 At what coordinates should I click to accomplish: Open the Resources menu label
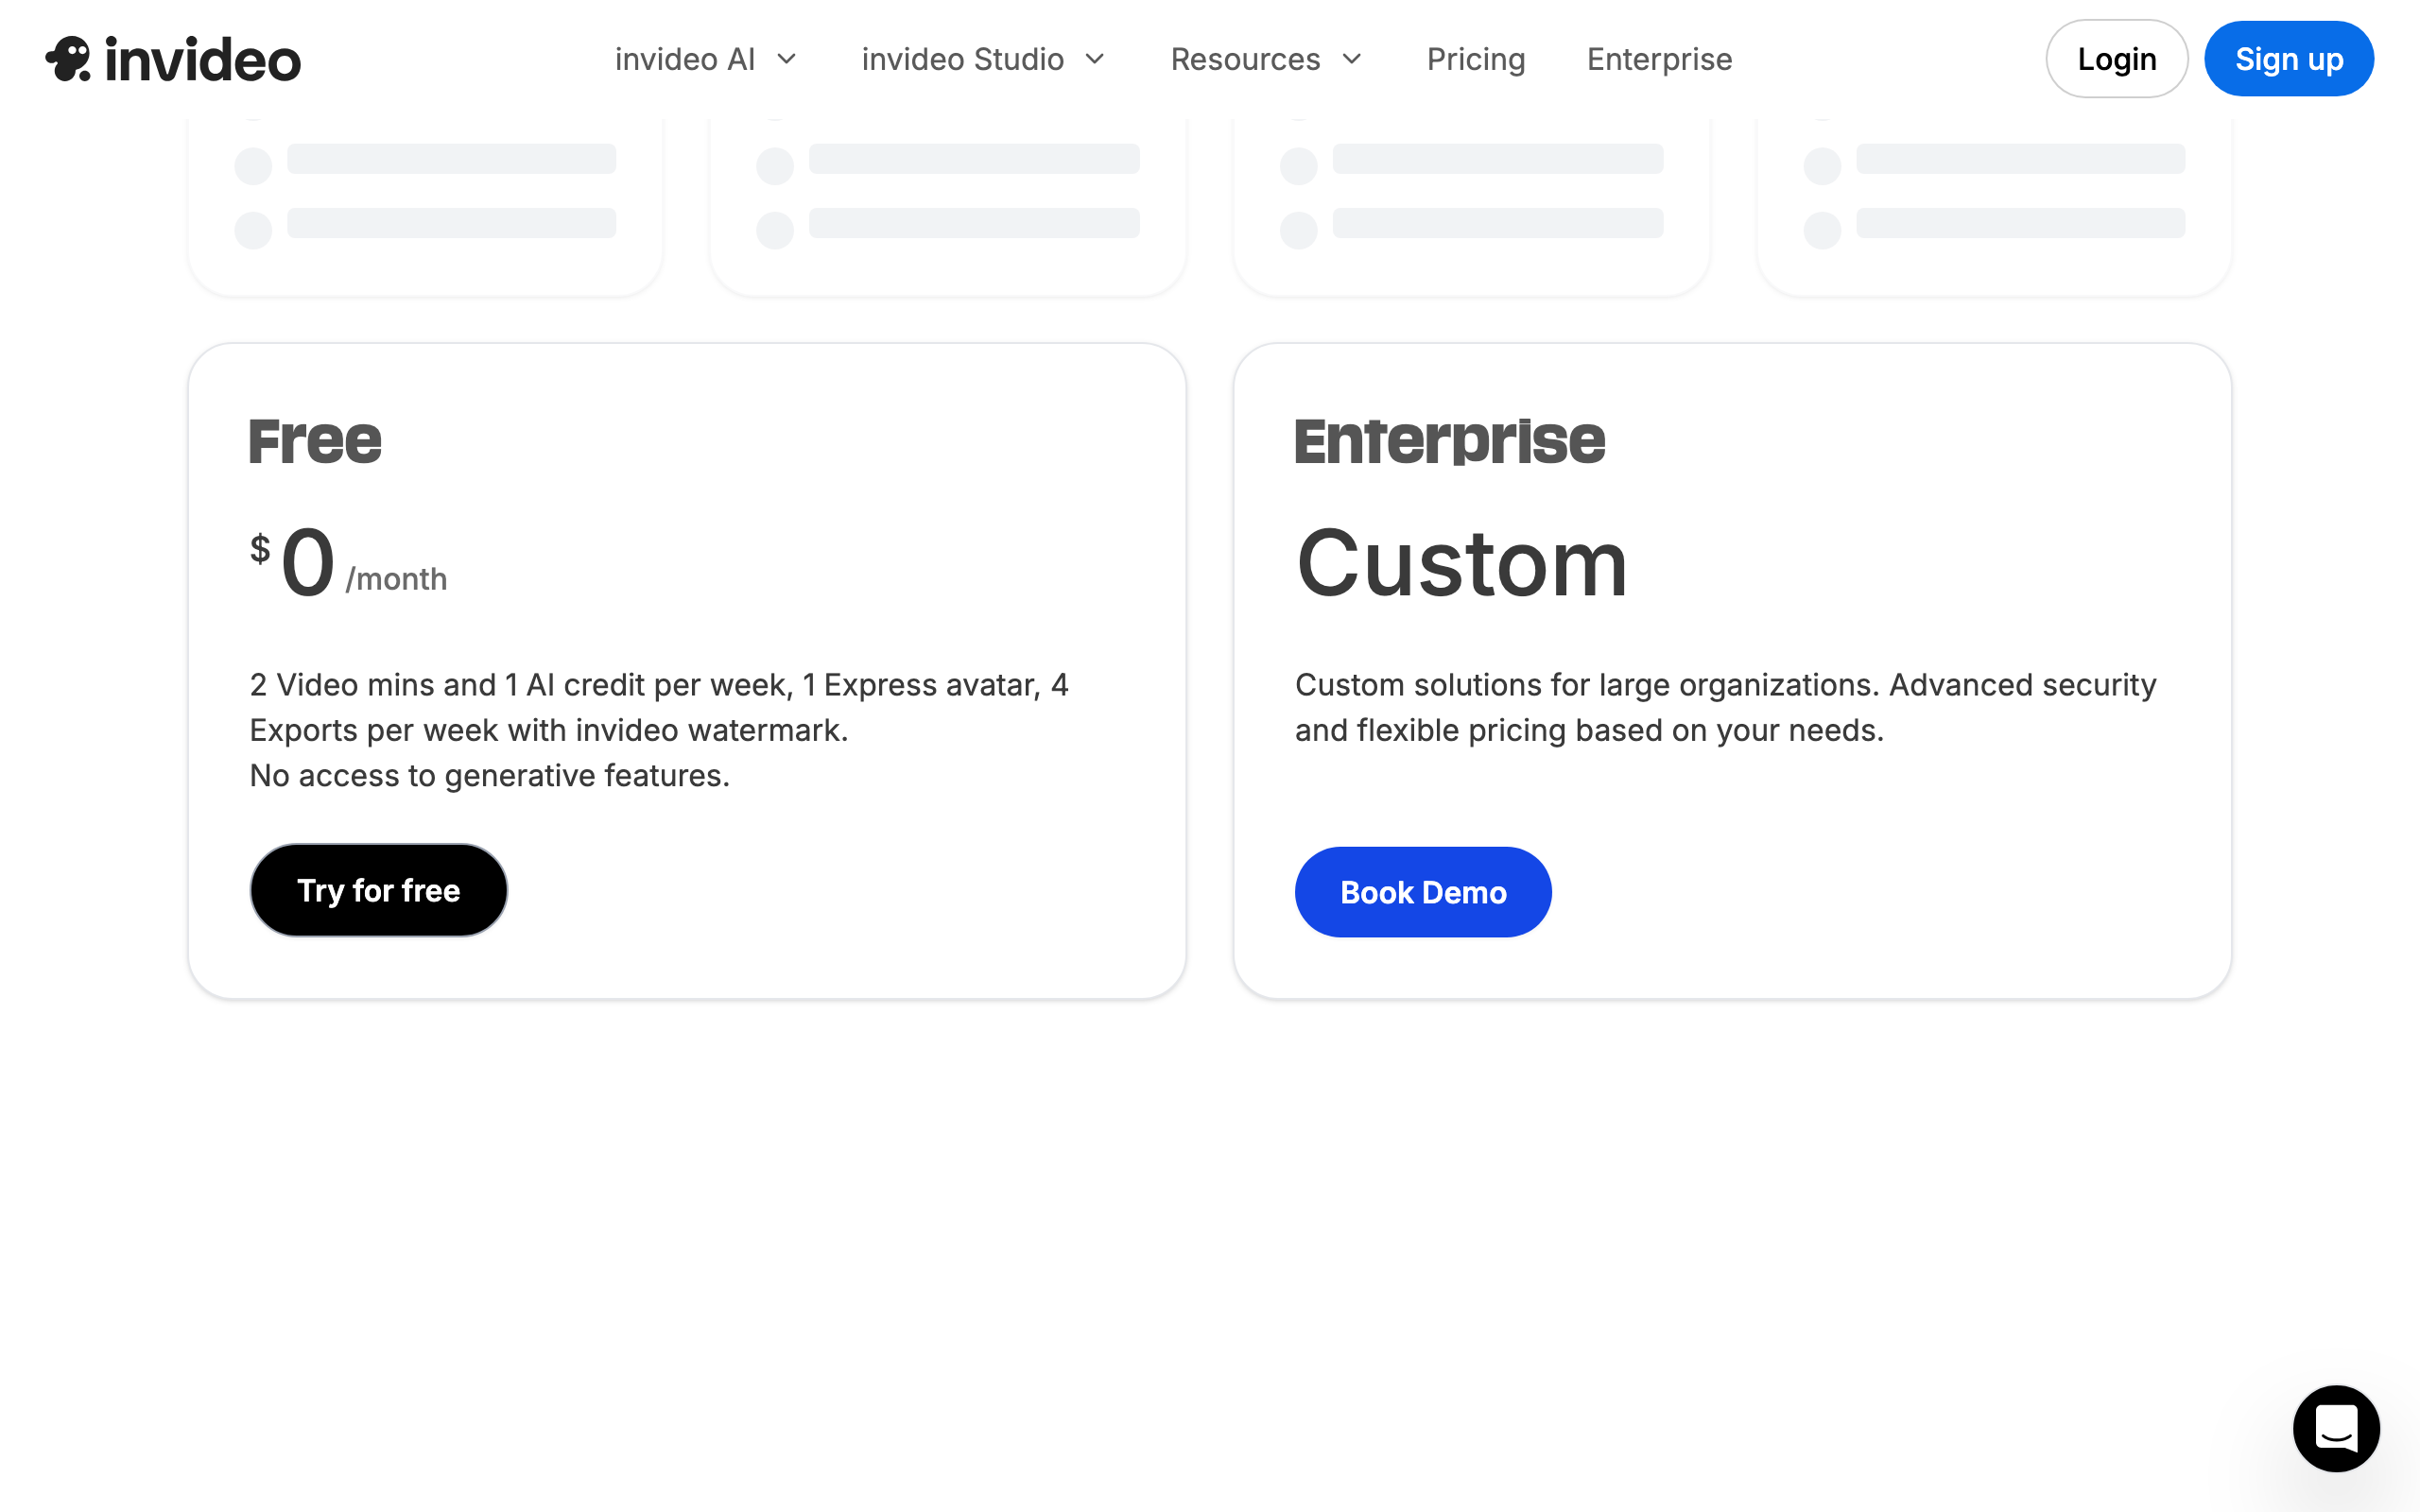[x=1245, y=59]
